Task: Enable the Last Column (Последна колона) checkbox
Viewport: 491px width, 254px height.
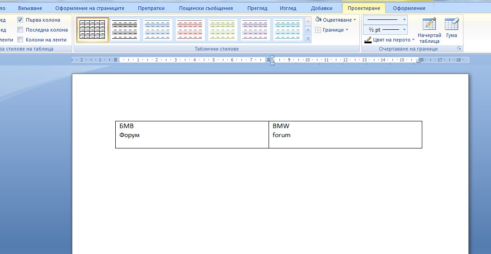Action: pyautogui.click(x=20, y=30)
